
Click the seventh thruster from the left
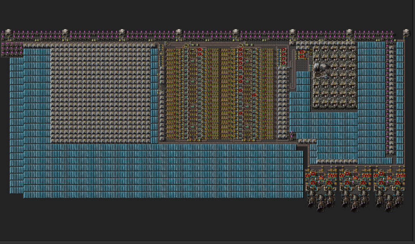tap(380, 199)
